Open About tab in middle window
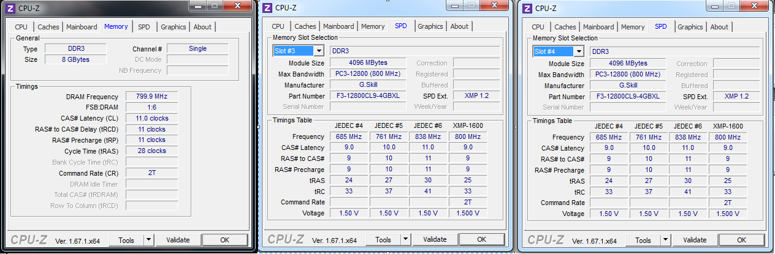Image resolution: width=775 pixels, height=254 pixels. pos(459,26)
